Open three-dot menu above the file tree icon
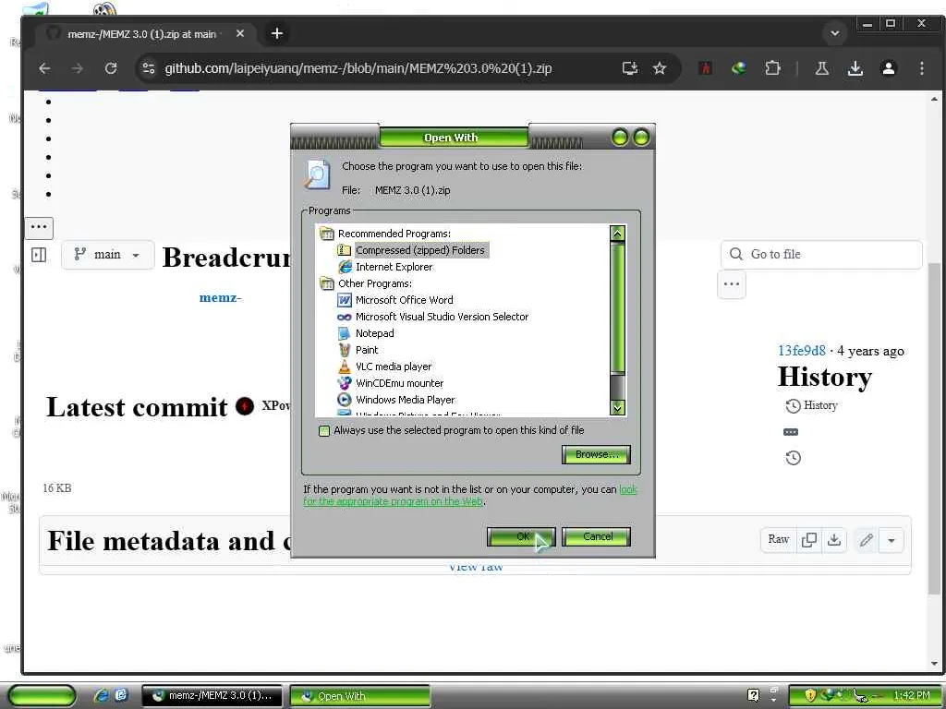 39,227
